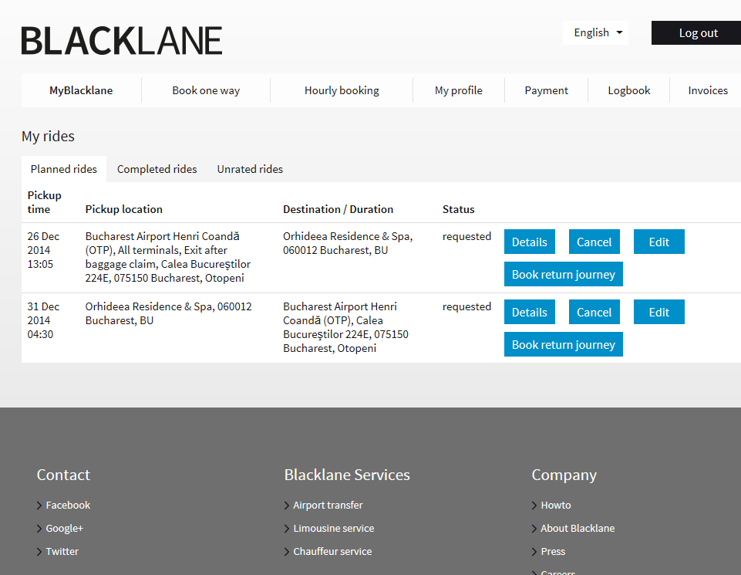Image resolution: width=741 pixels, height=575 pixels.
Task: Click the '31 Dec 2014 04:30' pickup time
Action: point(43,320)
